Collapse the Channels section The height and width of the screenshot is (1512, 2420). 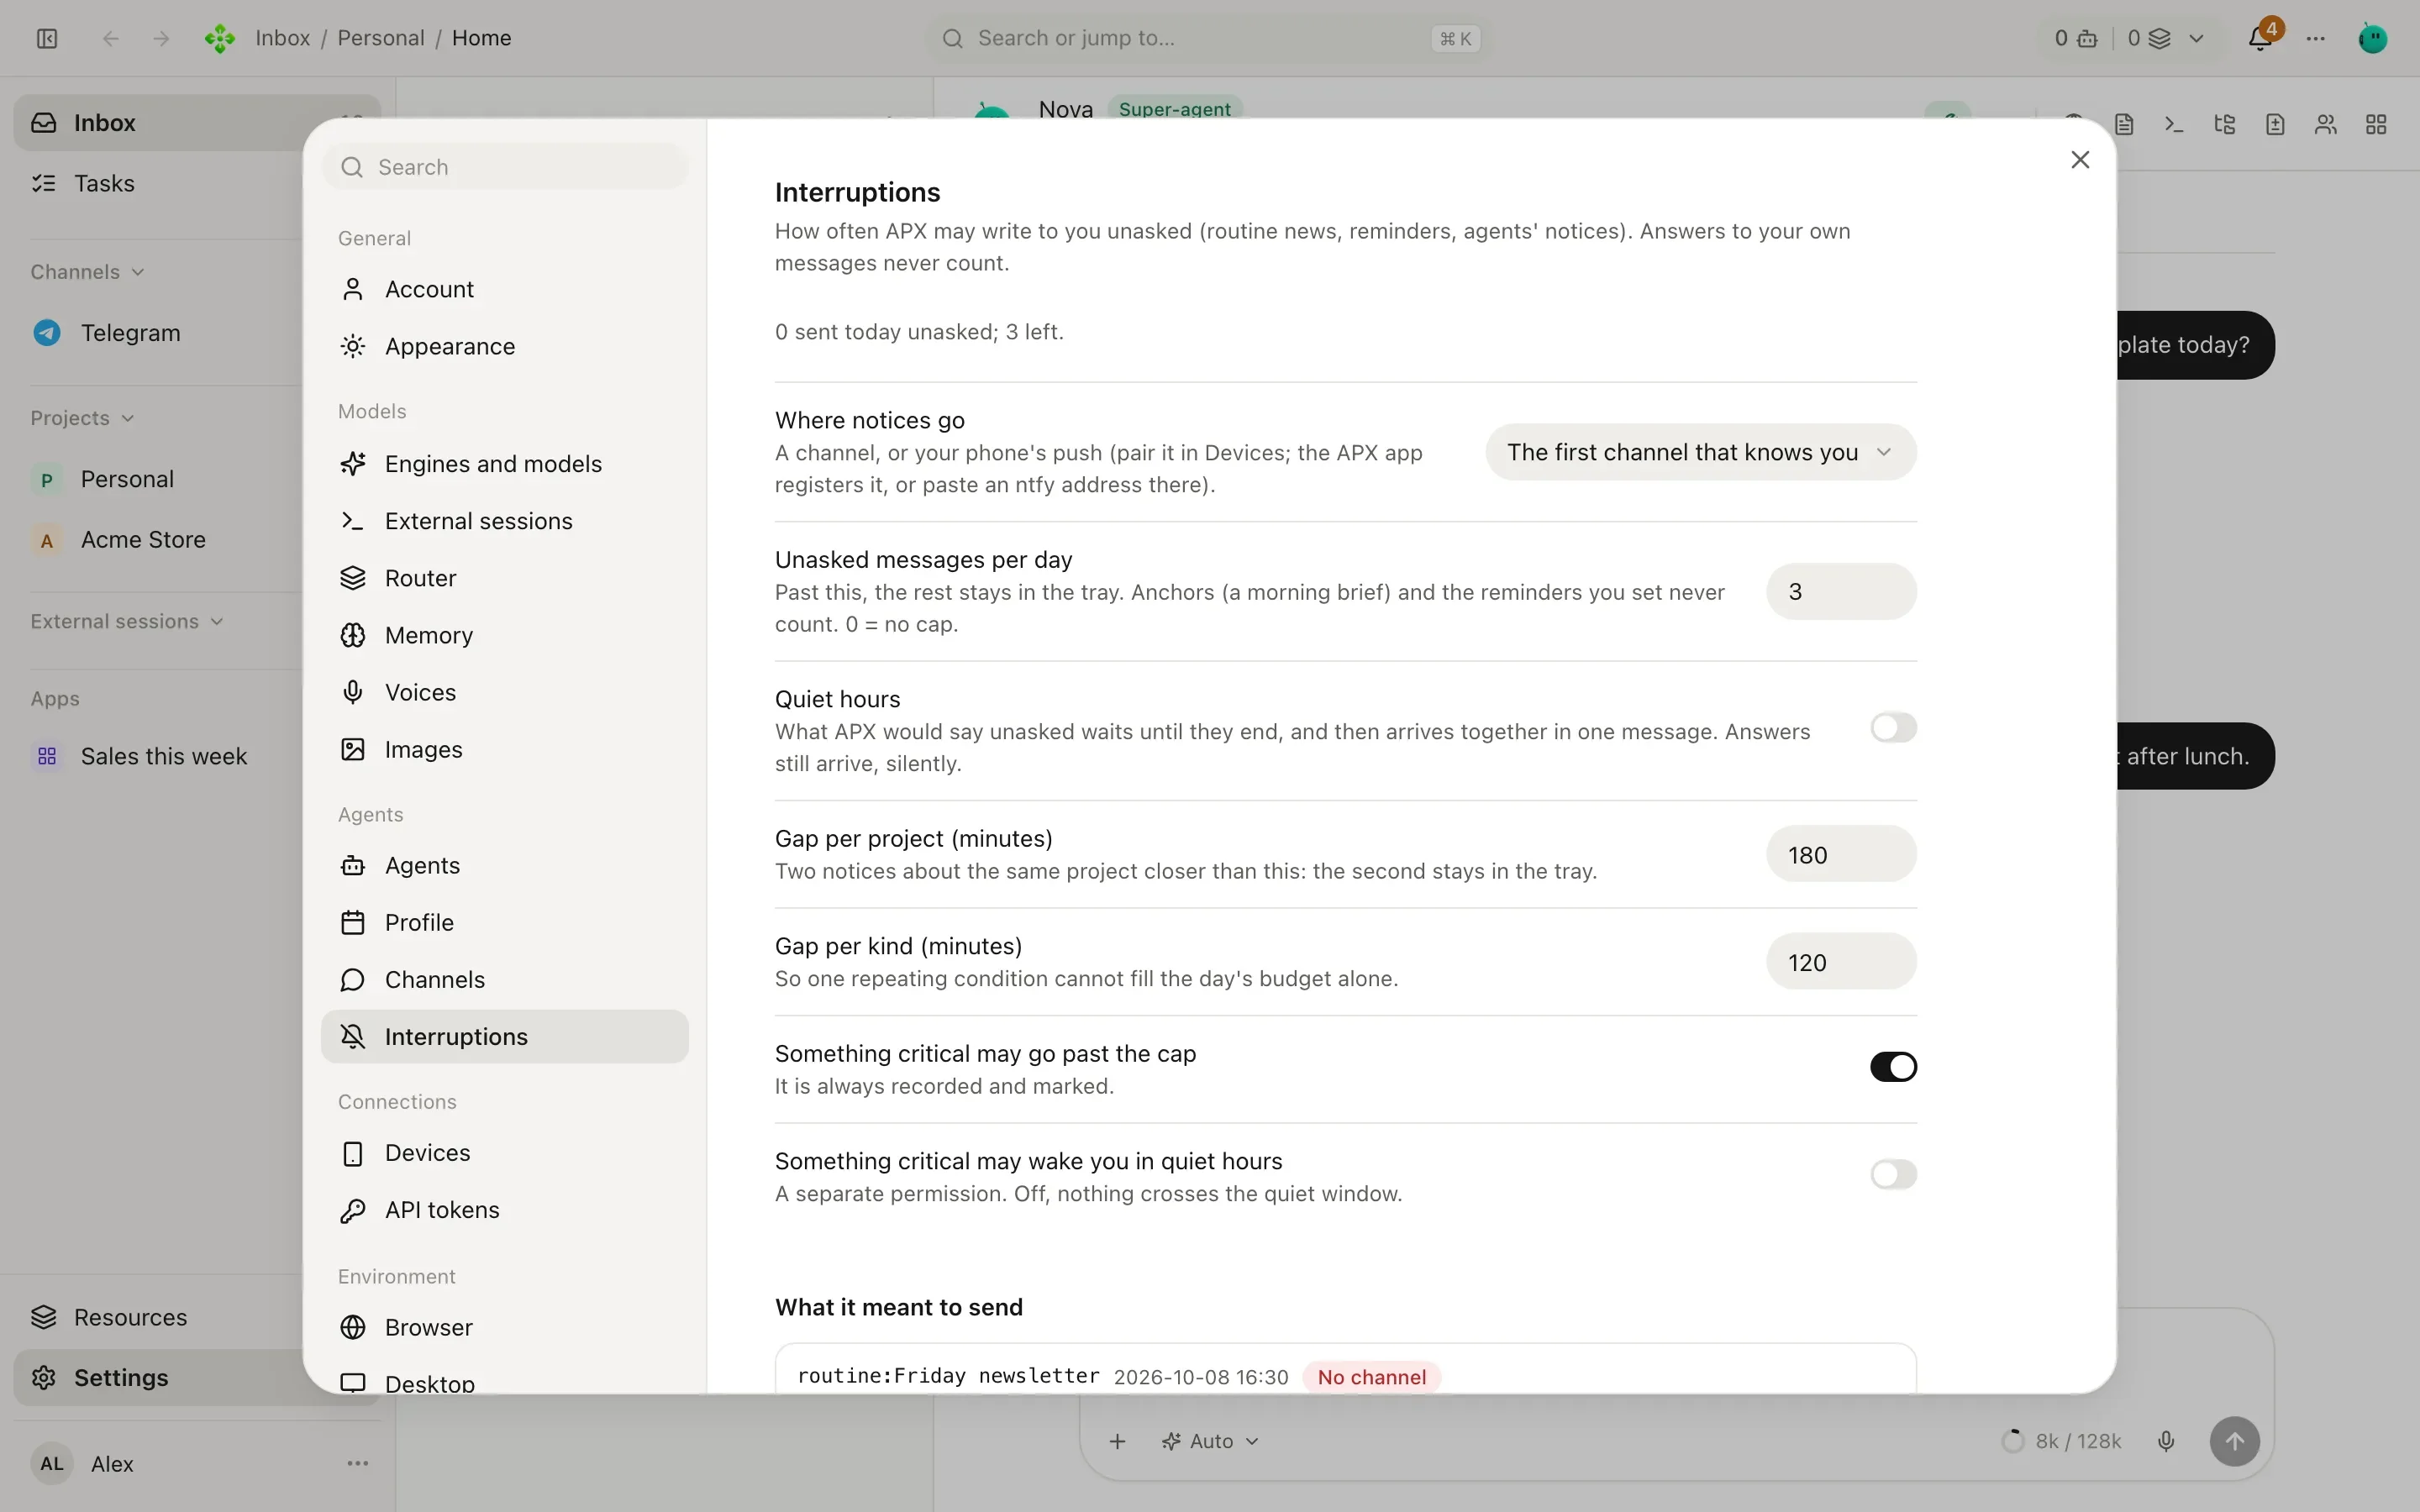click(87, 272)
